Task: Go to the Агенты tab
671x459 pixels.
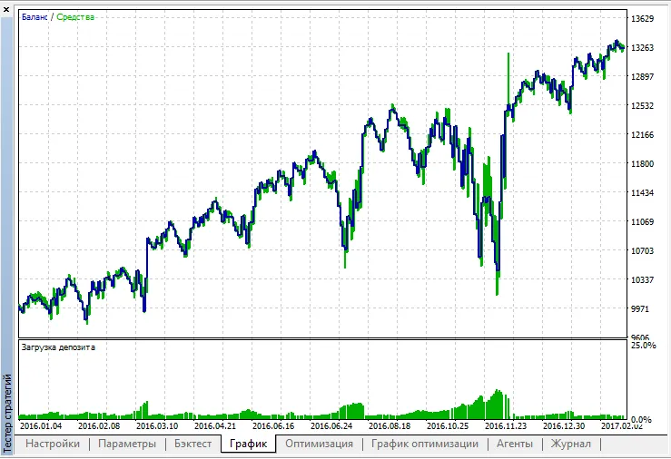Action: pos(515,444)
